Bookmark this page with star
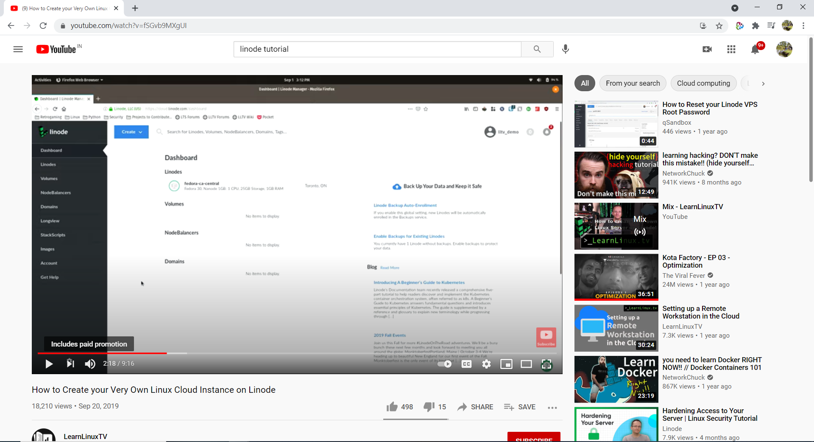The height and width of the screenshot is (442, 814). (x=719, y=26)
